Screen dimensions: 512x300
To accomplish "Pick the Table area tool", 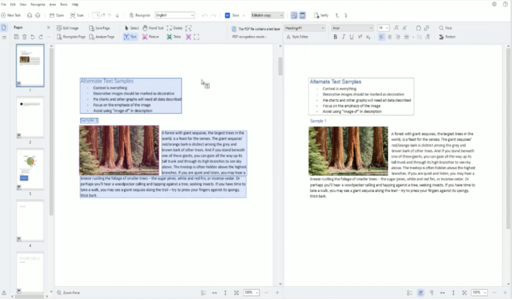I will [174, 37].
